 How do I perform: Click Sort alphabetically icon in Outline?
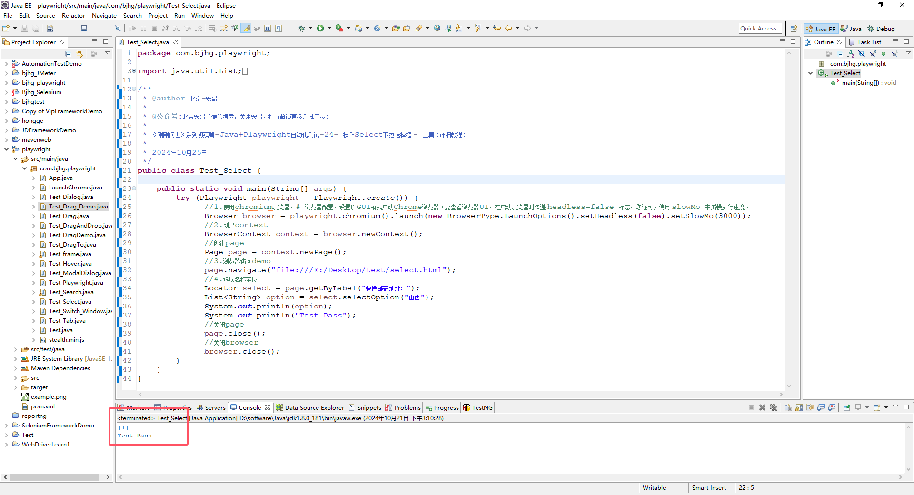[851, 54]
